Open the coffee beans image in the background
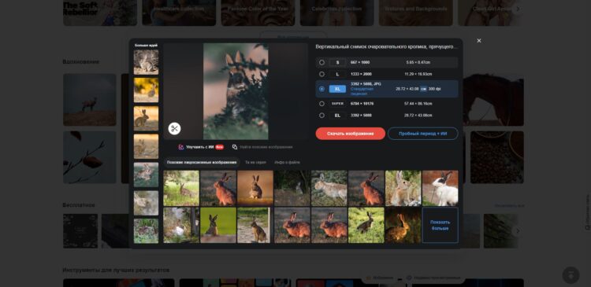 (497, 157)
